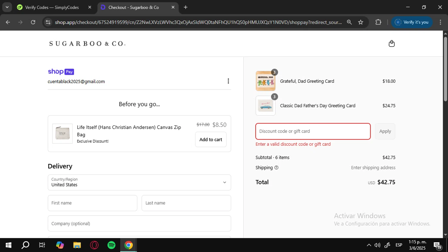Click the Grateful, Dad Greeting Card thumbnail

coord(266,81)
